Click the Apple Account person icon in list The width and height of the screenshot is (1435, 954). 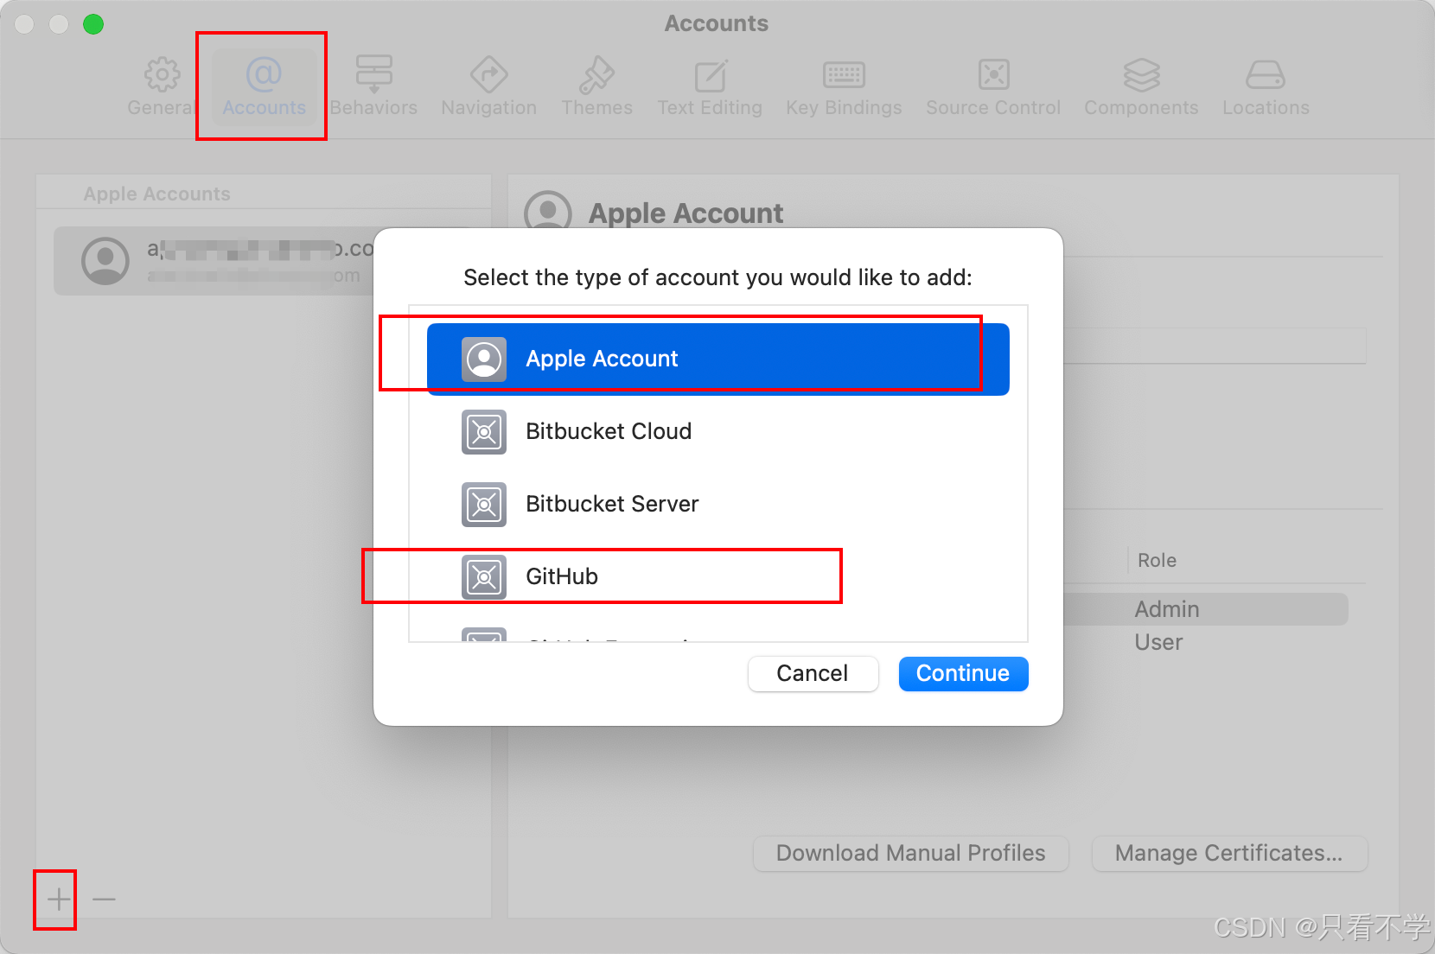pyautogui.click(x=484, y=359)
